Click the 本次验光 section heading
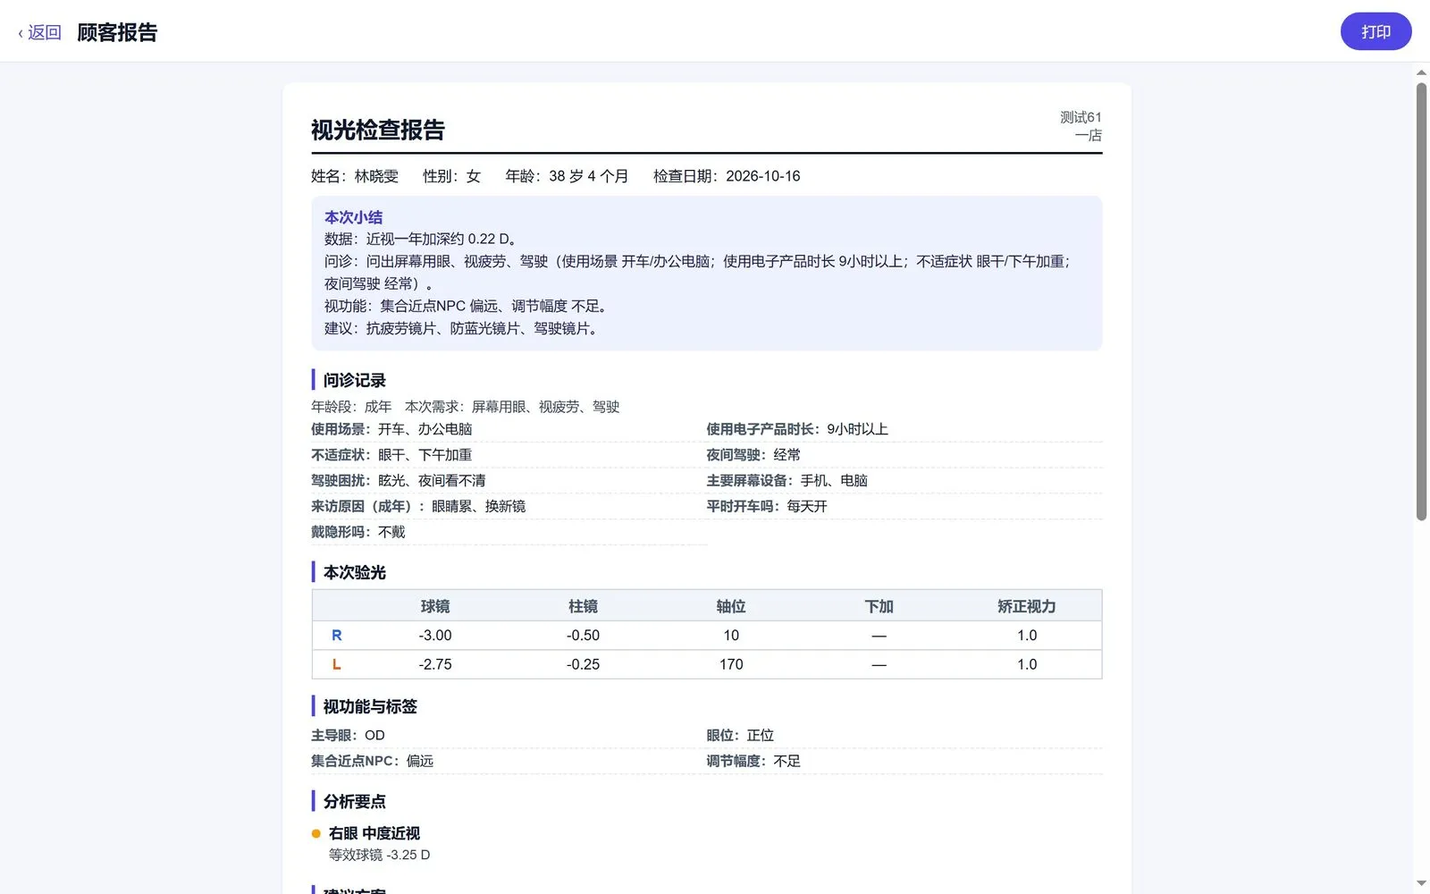1430x894 pixels. point(354,572)
